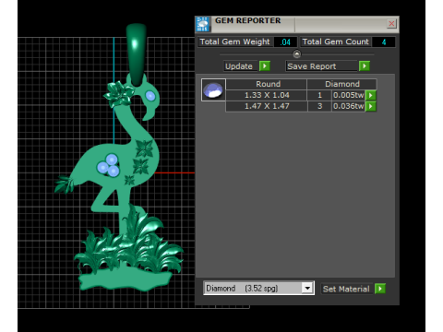Click the Total Gem Count value 4
This screenshot has height=332, width=443.
coord(384,41)
